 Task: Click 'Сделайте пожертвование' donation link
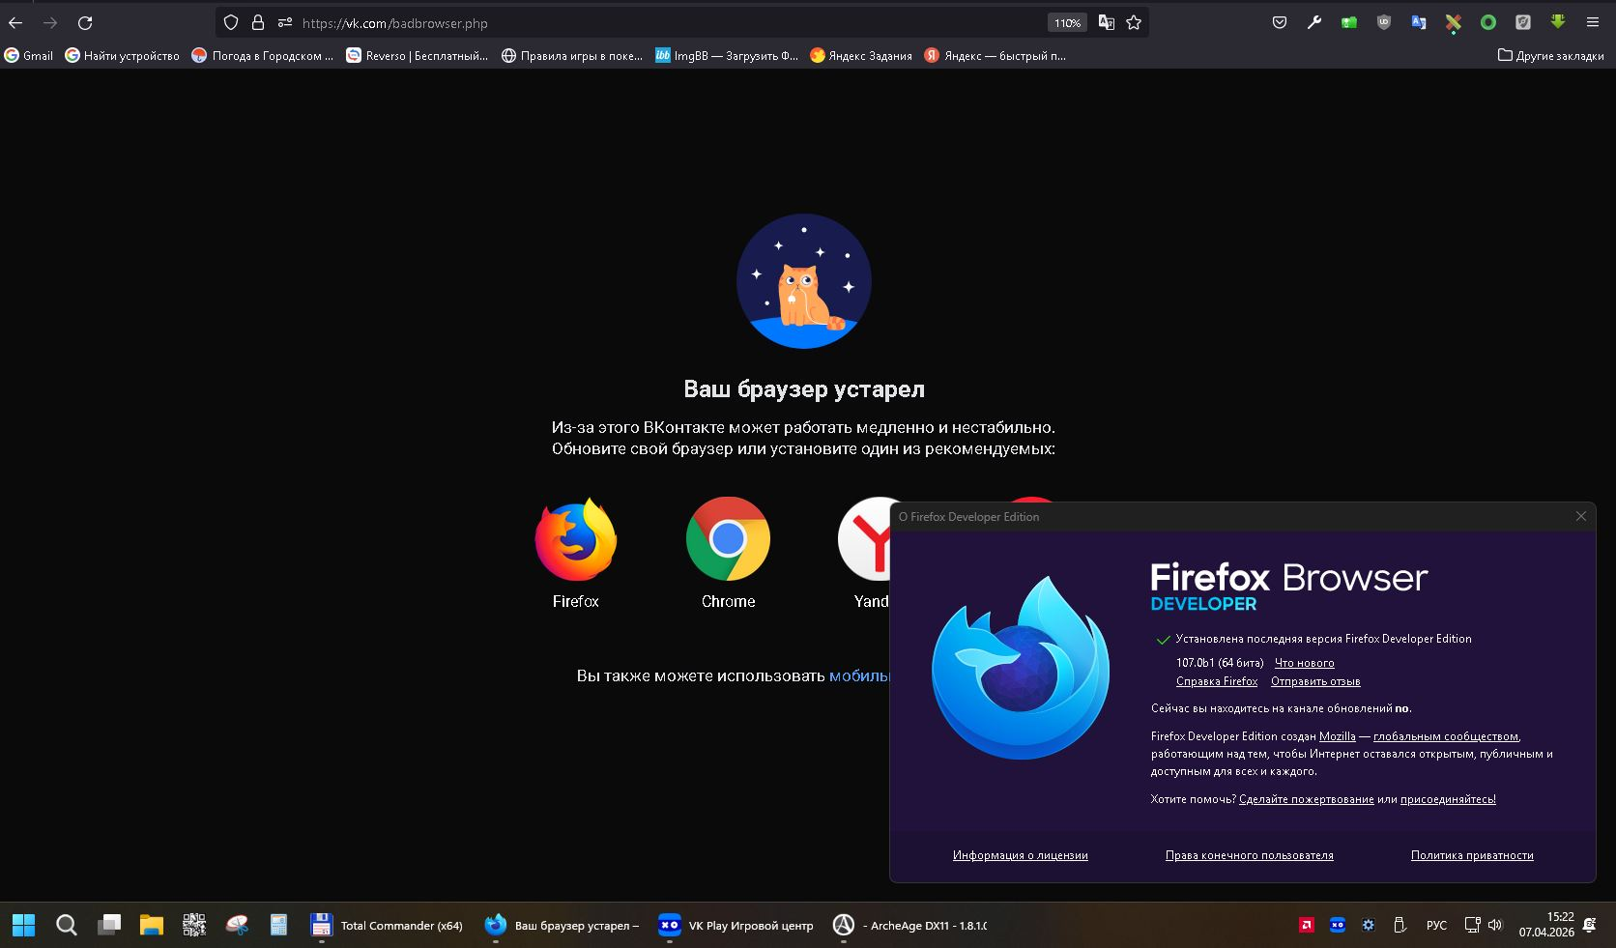point(1307,799)
